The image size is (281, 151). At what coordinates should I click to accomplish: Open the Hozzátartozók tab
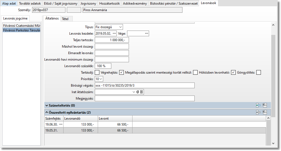pyautogui.click(x=109, y=4)
